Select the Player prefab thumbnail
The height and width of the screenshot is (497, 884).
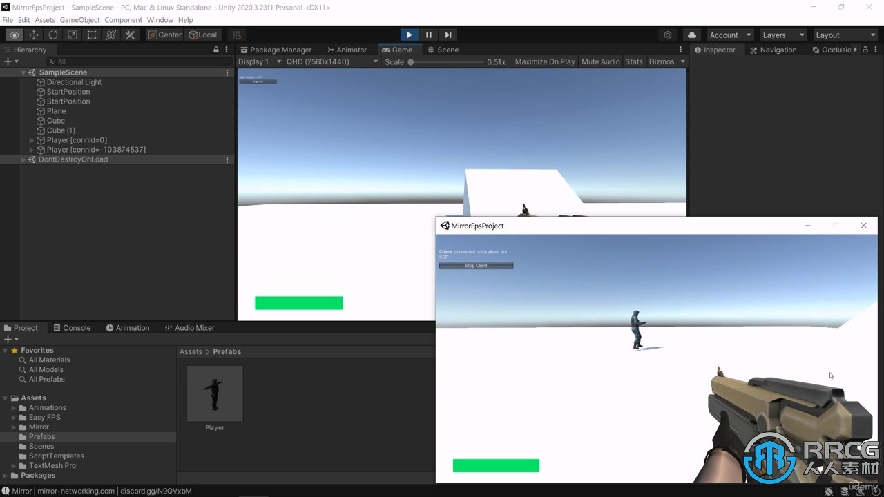[215, 393]
